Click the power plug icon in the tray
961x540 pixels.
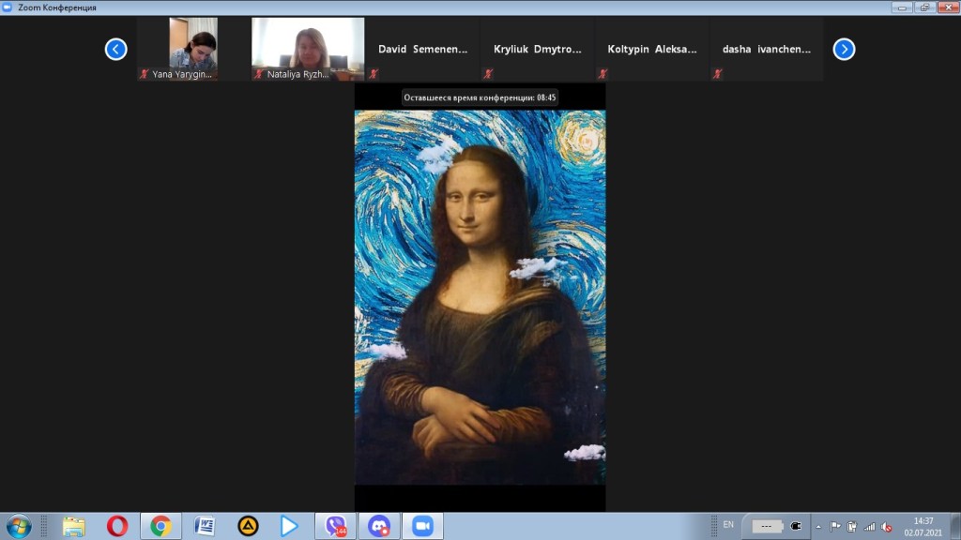(796, 526)
